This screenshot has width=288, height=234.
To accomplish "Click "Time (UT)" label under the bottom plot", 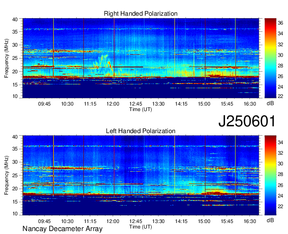I will [141, 227].
